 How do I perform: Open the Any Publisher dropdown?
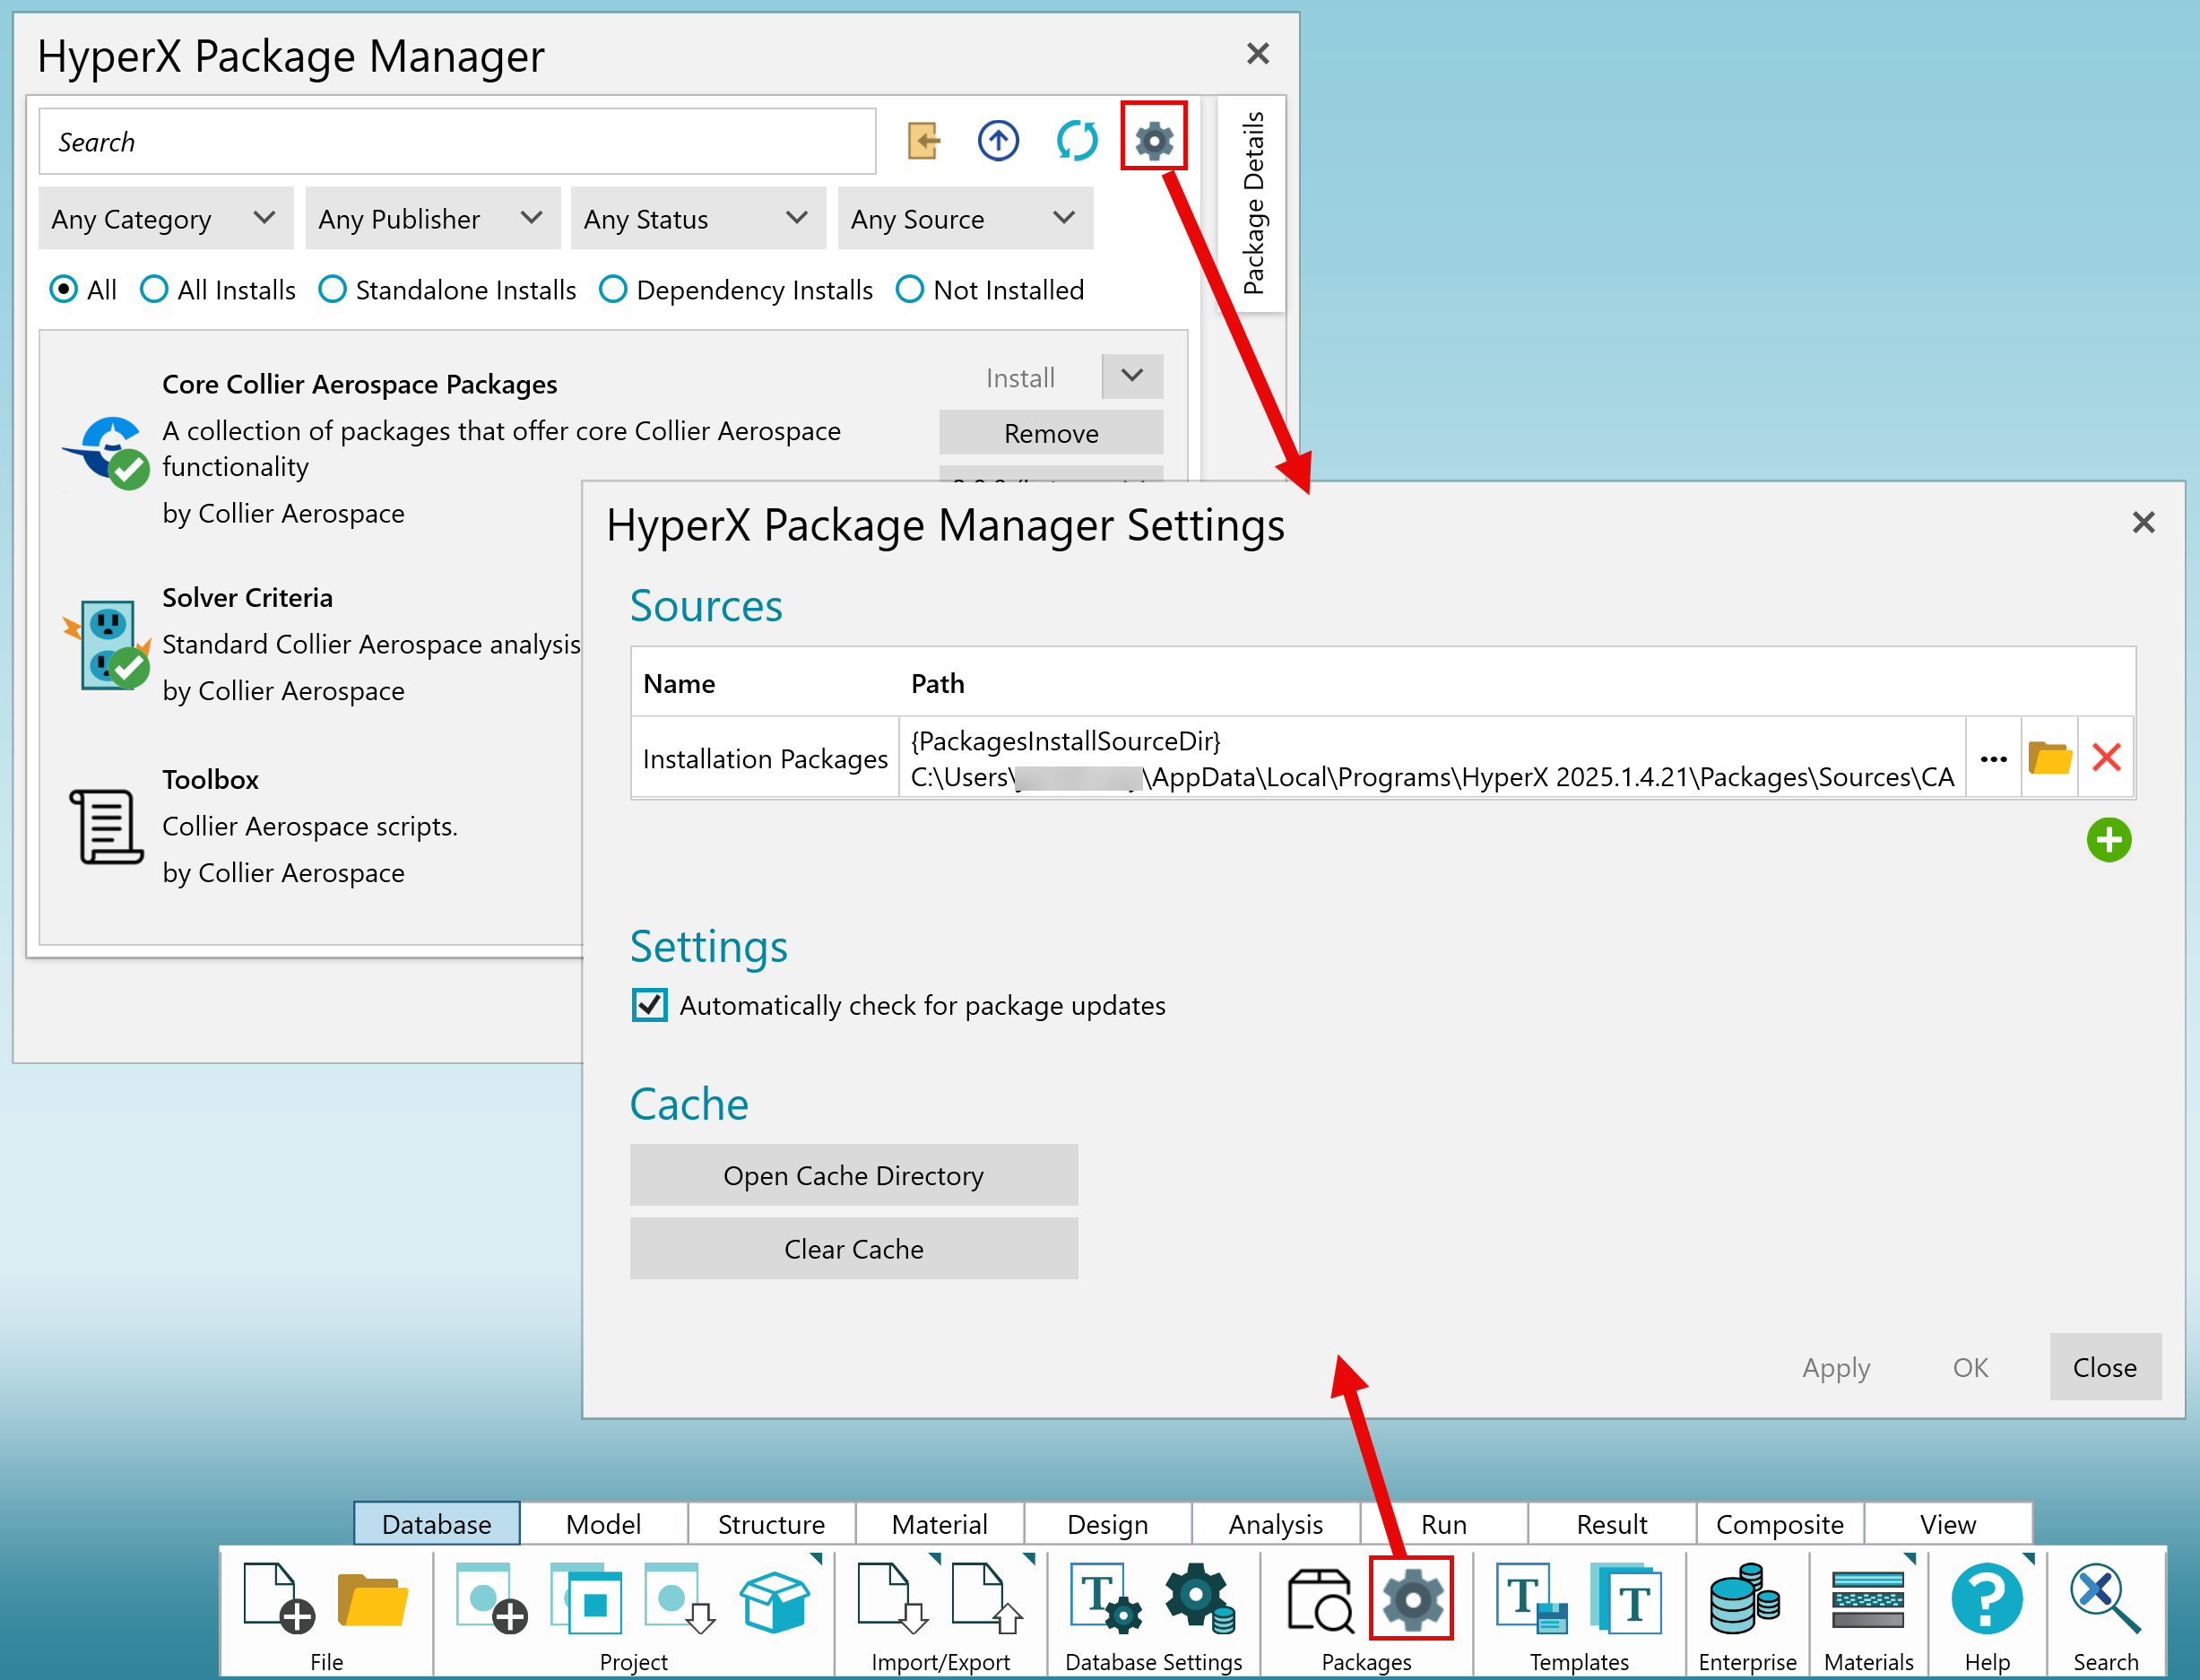point(432,218)
